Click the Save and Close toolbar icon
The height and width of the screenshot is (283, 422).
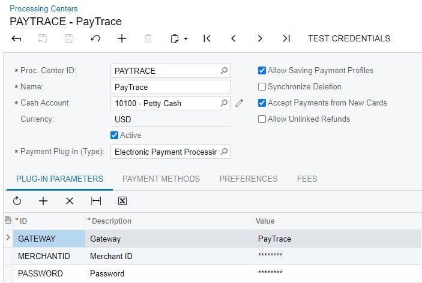[43, 39]
